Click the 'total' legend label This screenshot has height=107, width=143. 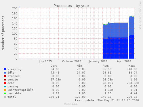(x=12, y=97)
